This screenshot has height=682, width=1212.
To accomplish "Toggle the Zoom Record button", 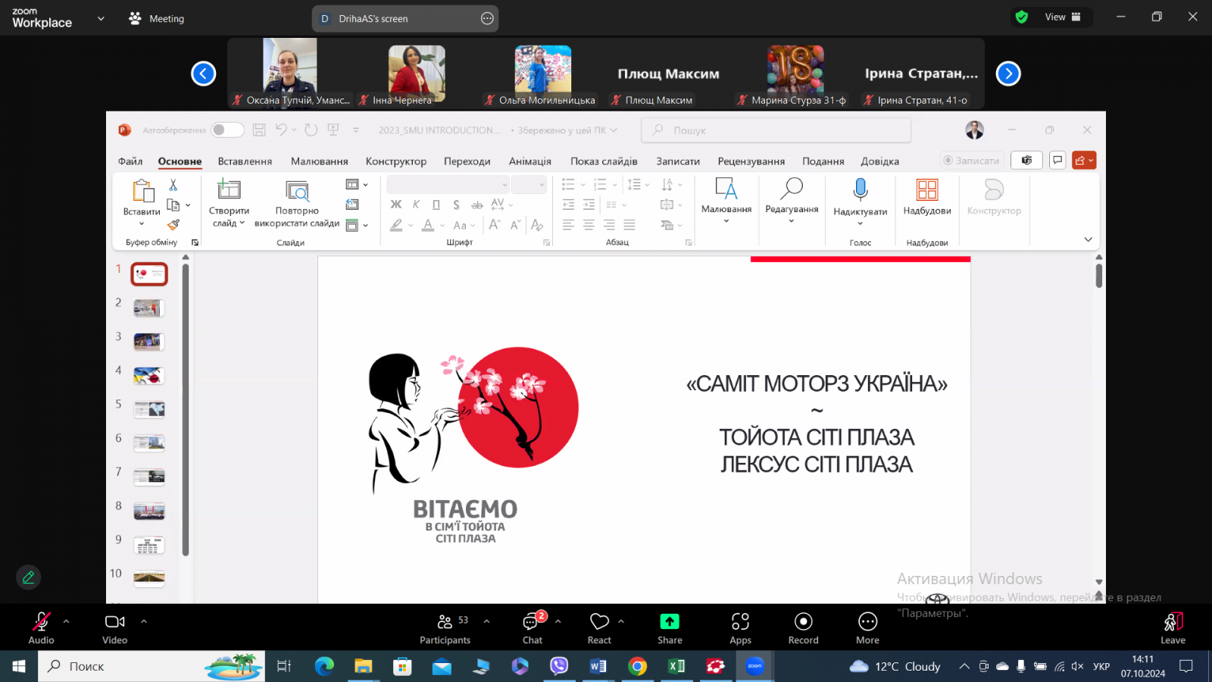I will coord(804,628).
